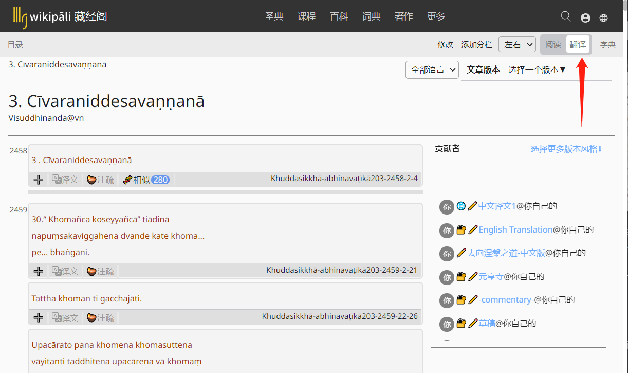Viewport: 628px width, 373px height.
Task: Open the 左右 layout dropdown
Action: click(518, 44)
